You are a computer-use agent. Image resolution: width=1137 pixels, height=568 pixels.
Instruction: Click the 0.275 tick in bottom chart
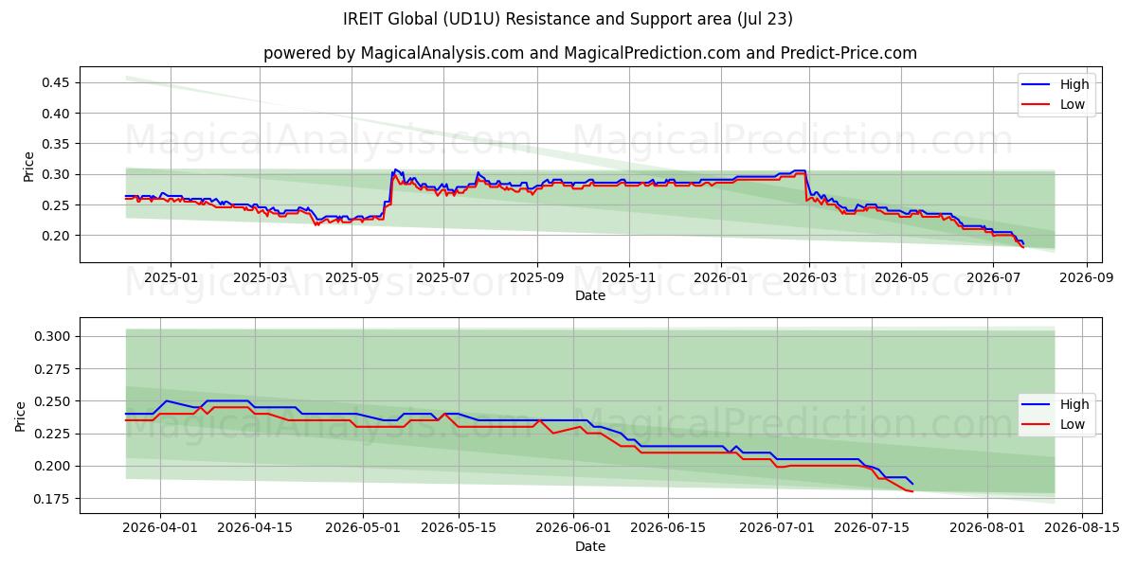tap(52, 369)
